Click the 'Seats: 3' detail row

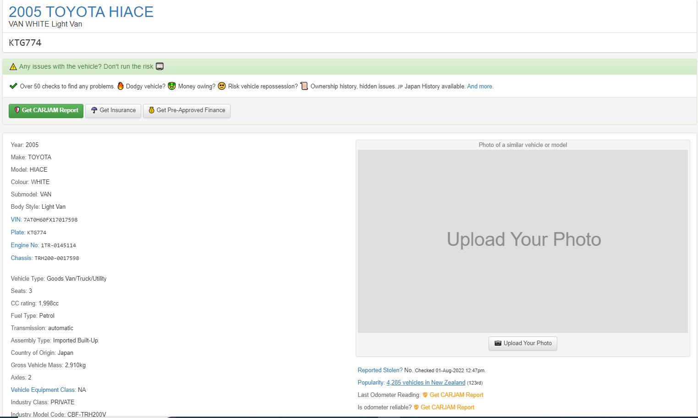pyautogui.click(x=22, y=291)
